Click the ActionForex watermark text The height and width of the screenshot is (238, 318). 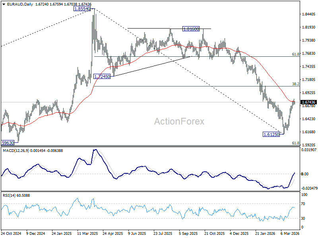click(x=179, y=121)
